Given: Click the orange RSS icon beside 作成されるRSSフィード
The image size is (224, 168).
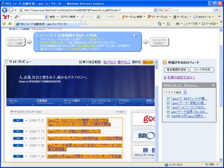Looking at the screenshot, I should [165, 62].
